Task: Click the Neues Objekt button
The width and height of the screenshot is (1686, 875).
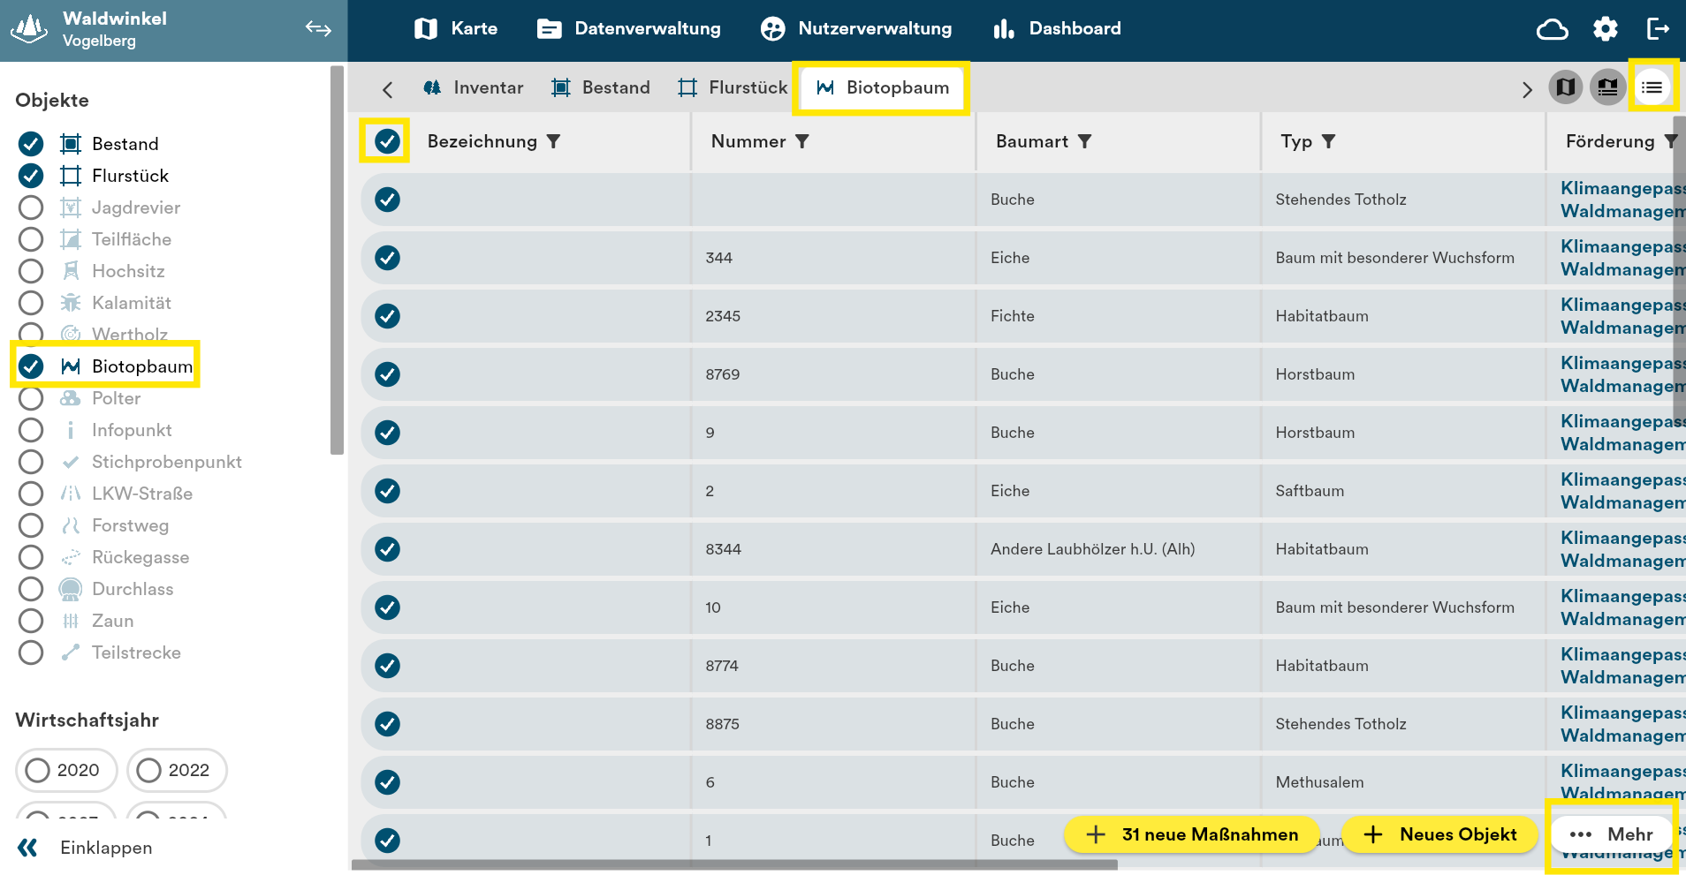Action: coord(1440,834)
